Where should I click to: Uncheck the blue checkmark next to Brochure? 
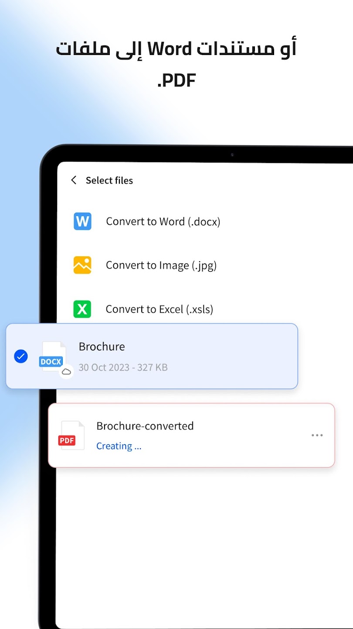[21, 356]
